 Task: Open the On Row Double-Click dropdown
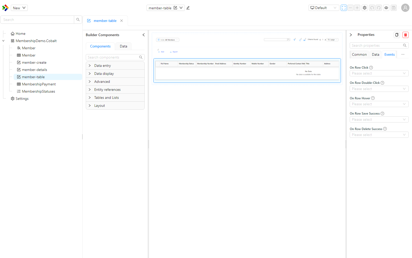click(379, 89)
